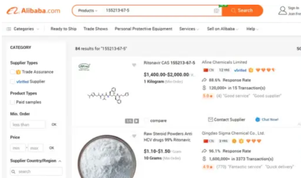Viewport: 301px width, 178px height.
Task: Tick the Paid samples checkbox
Action: [13, 102]
